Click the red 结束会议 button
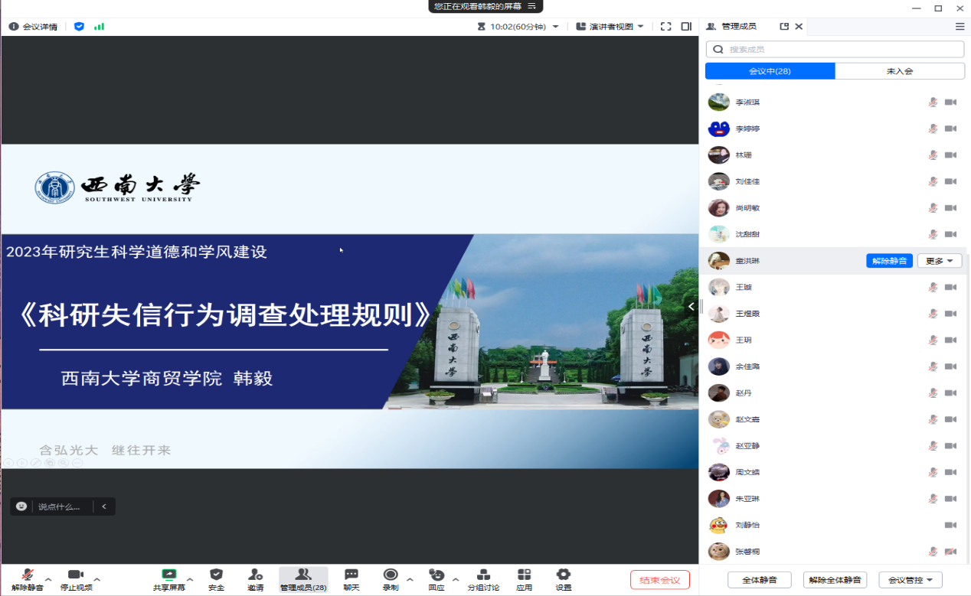Screen dimensions: 971x596 pos(659,580)
